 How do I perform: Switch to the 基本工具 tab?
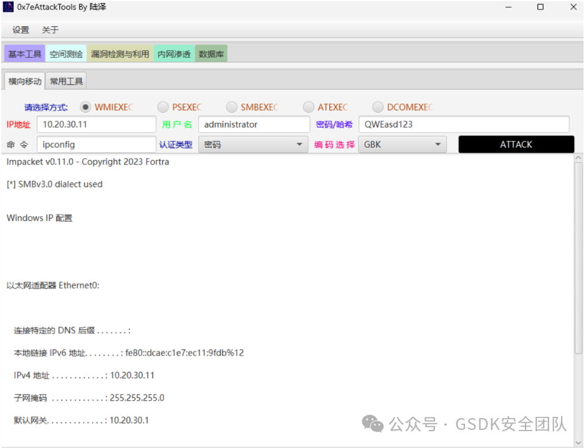[x=25, y=54]
